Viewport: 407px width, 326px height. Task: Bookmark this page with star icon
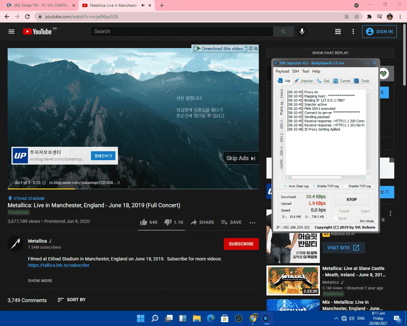coord(357,17)
